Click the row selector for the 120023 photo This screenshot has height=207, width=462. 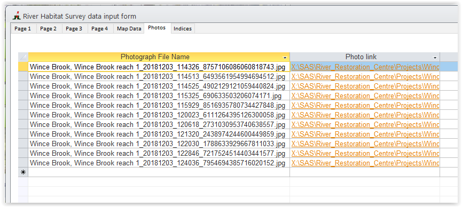24,115
